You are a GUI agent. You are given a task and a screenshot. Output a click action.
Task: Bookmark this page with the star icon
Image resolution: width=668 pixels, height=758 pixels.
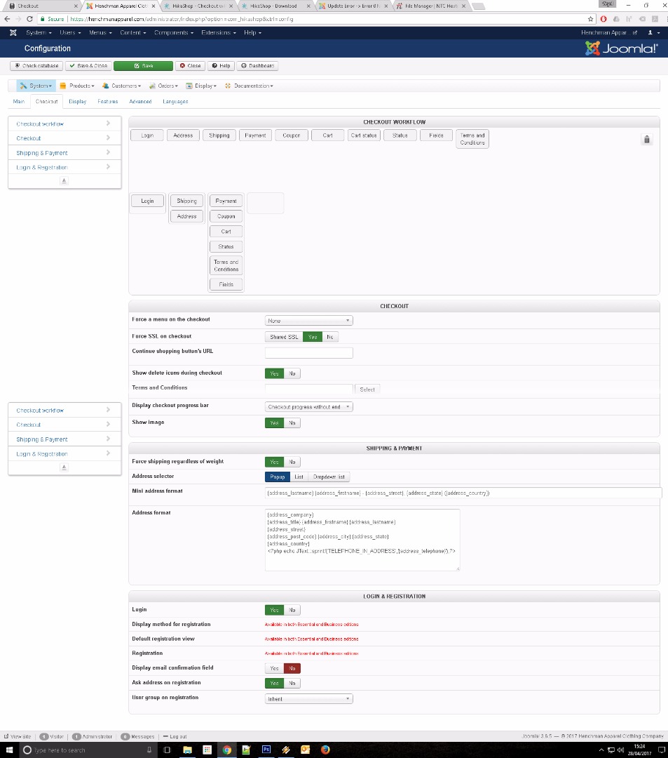(590, 19)
